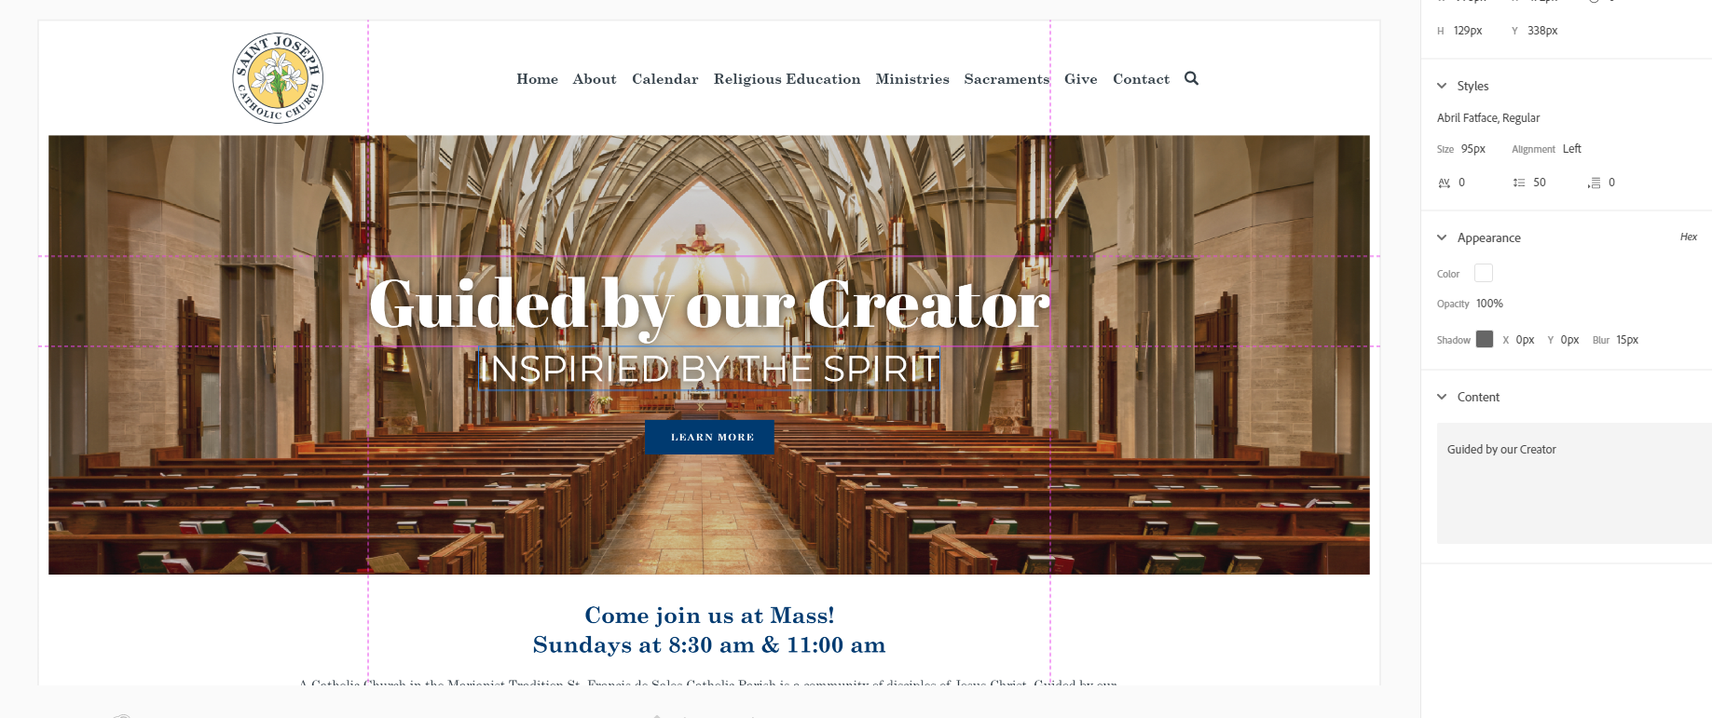Select the Ministries navigation item
The width and height of the screenshot is (1712, 718).
tap(911, 79)
